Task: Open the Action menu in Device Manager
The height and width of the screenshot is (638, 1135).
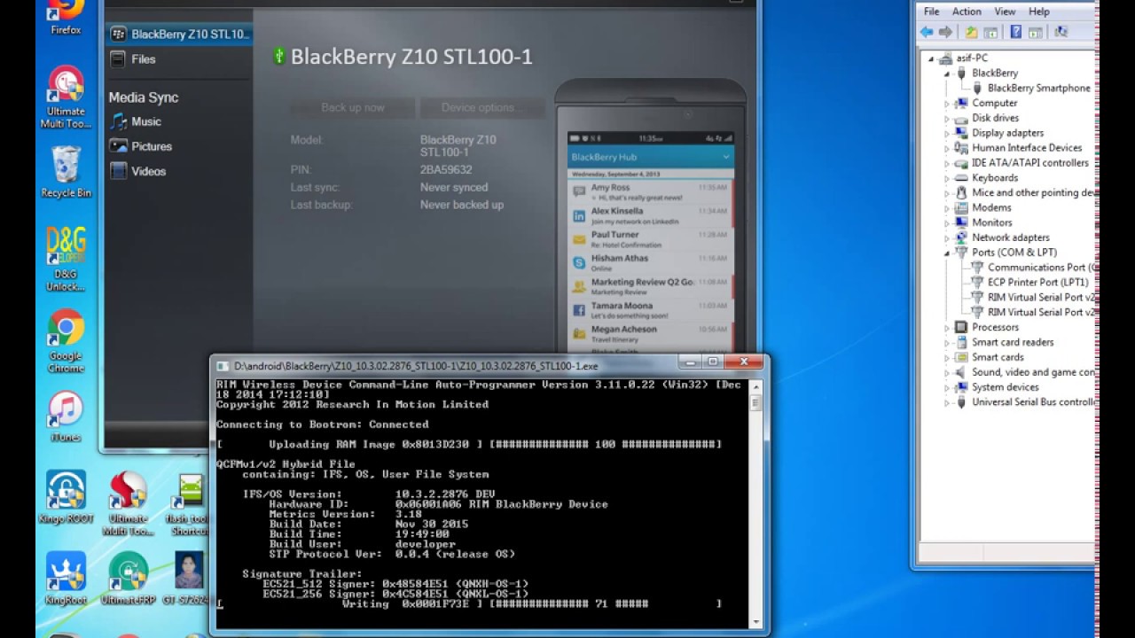Action: 967,12
